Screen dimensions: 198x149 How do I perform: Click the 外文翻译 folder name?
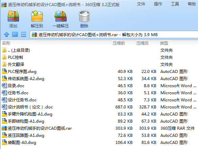[16, 65]
